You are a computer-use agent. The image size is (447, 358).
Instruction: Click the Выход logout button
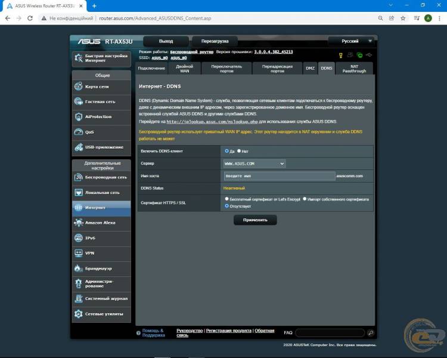(166, 41)
